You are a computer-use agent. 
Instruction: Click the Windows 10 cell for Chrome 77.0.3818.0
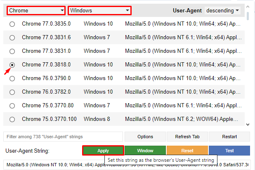[98, 65]
